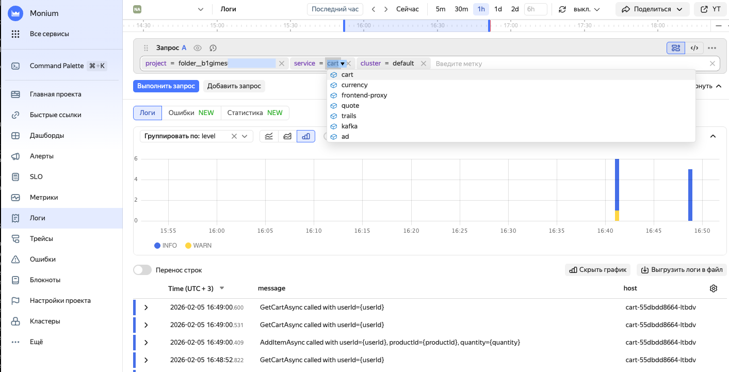Switch chart to area graph view

[287, 136]
